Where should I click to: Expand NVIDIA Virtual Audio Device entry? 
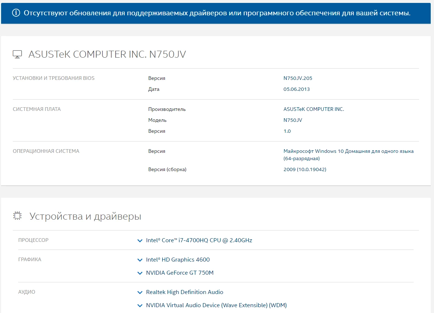[x=140, y=305]
